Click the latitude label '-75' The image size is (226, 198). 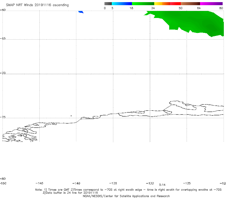tap(3, 117)
